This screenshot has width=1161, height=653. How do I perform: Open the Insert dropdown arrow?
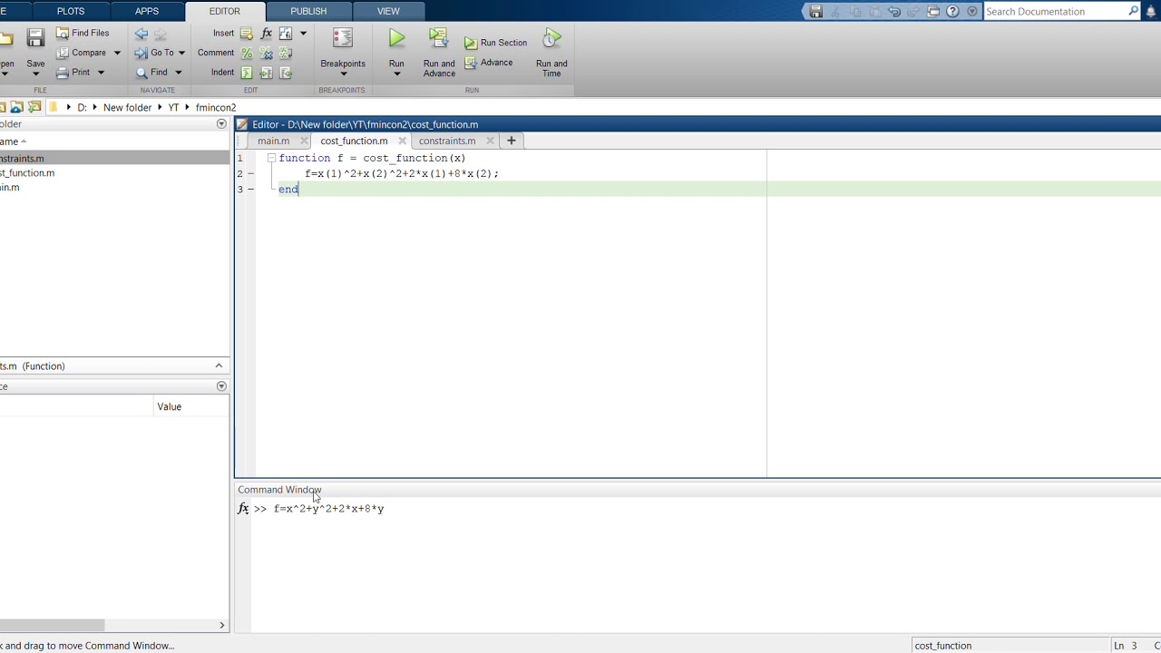pyautogui.click(x=303, y=34)
